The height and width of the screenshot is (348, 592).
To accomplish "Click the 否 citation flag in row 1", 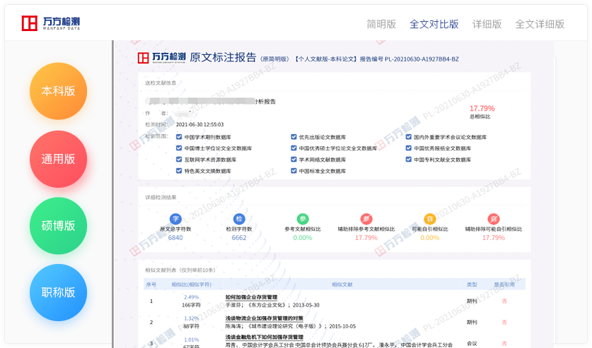I will tap(504, 301).
